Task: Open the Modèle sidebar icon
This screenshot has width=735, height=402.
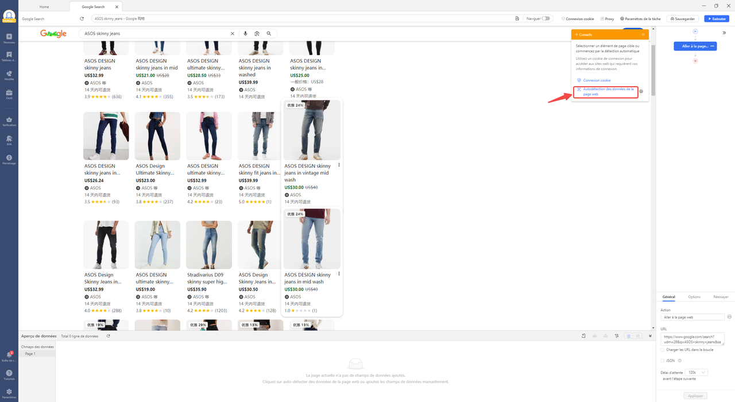Action: tap(9, 74)
